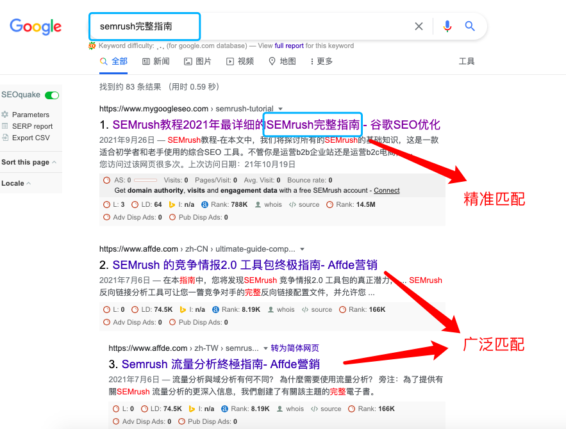
Task: View source for the second result
Action: (x=317, y=309)
